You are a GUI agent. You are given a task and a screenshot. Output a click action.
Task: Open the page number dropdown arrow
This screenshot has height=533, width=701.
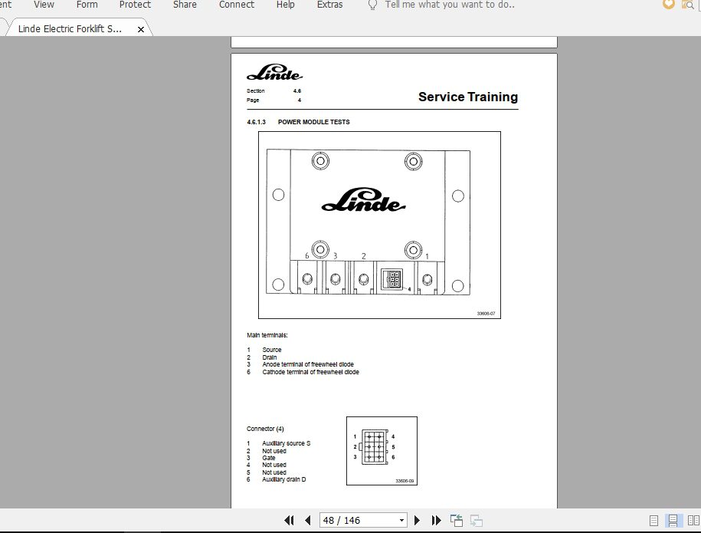[401, 521]
